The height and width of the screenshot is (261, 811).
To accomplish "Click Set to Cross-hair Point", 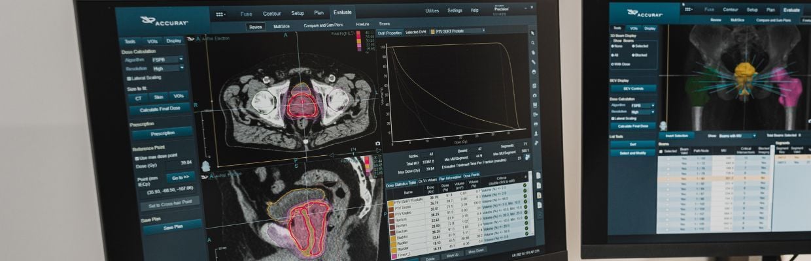I will click(x=169, y=203).
